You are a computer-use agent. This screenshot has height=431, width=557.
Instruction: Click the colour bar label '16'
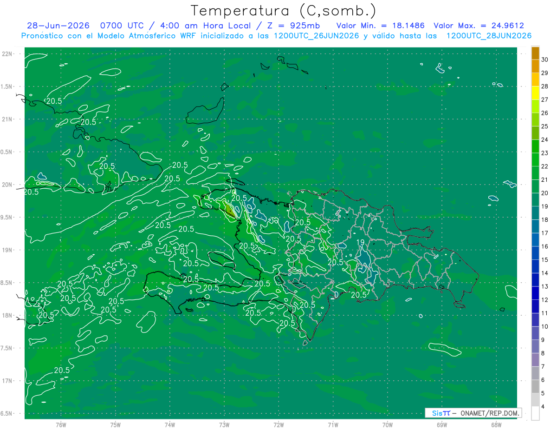[545, 246]
